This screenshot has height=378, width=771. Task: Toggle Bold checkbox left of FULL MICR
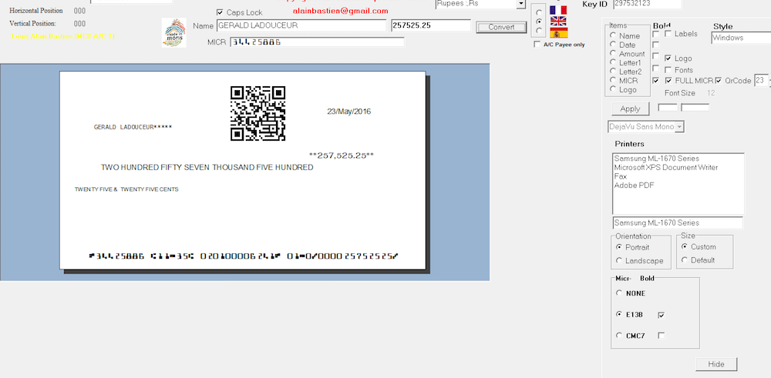(x=655, y=81)
